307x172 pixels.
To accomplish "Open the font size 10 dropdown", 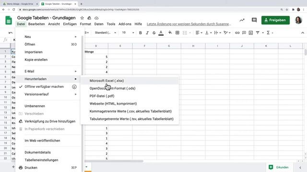I will pyautogui.click(x=128, y=33).
